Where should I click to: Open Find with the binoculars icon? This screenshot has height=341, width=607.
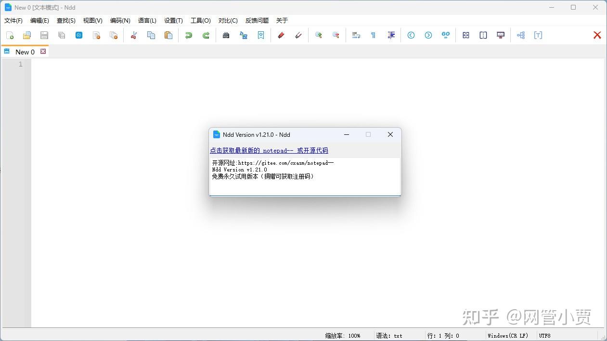[x=226, y=35]
